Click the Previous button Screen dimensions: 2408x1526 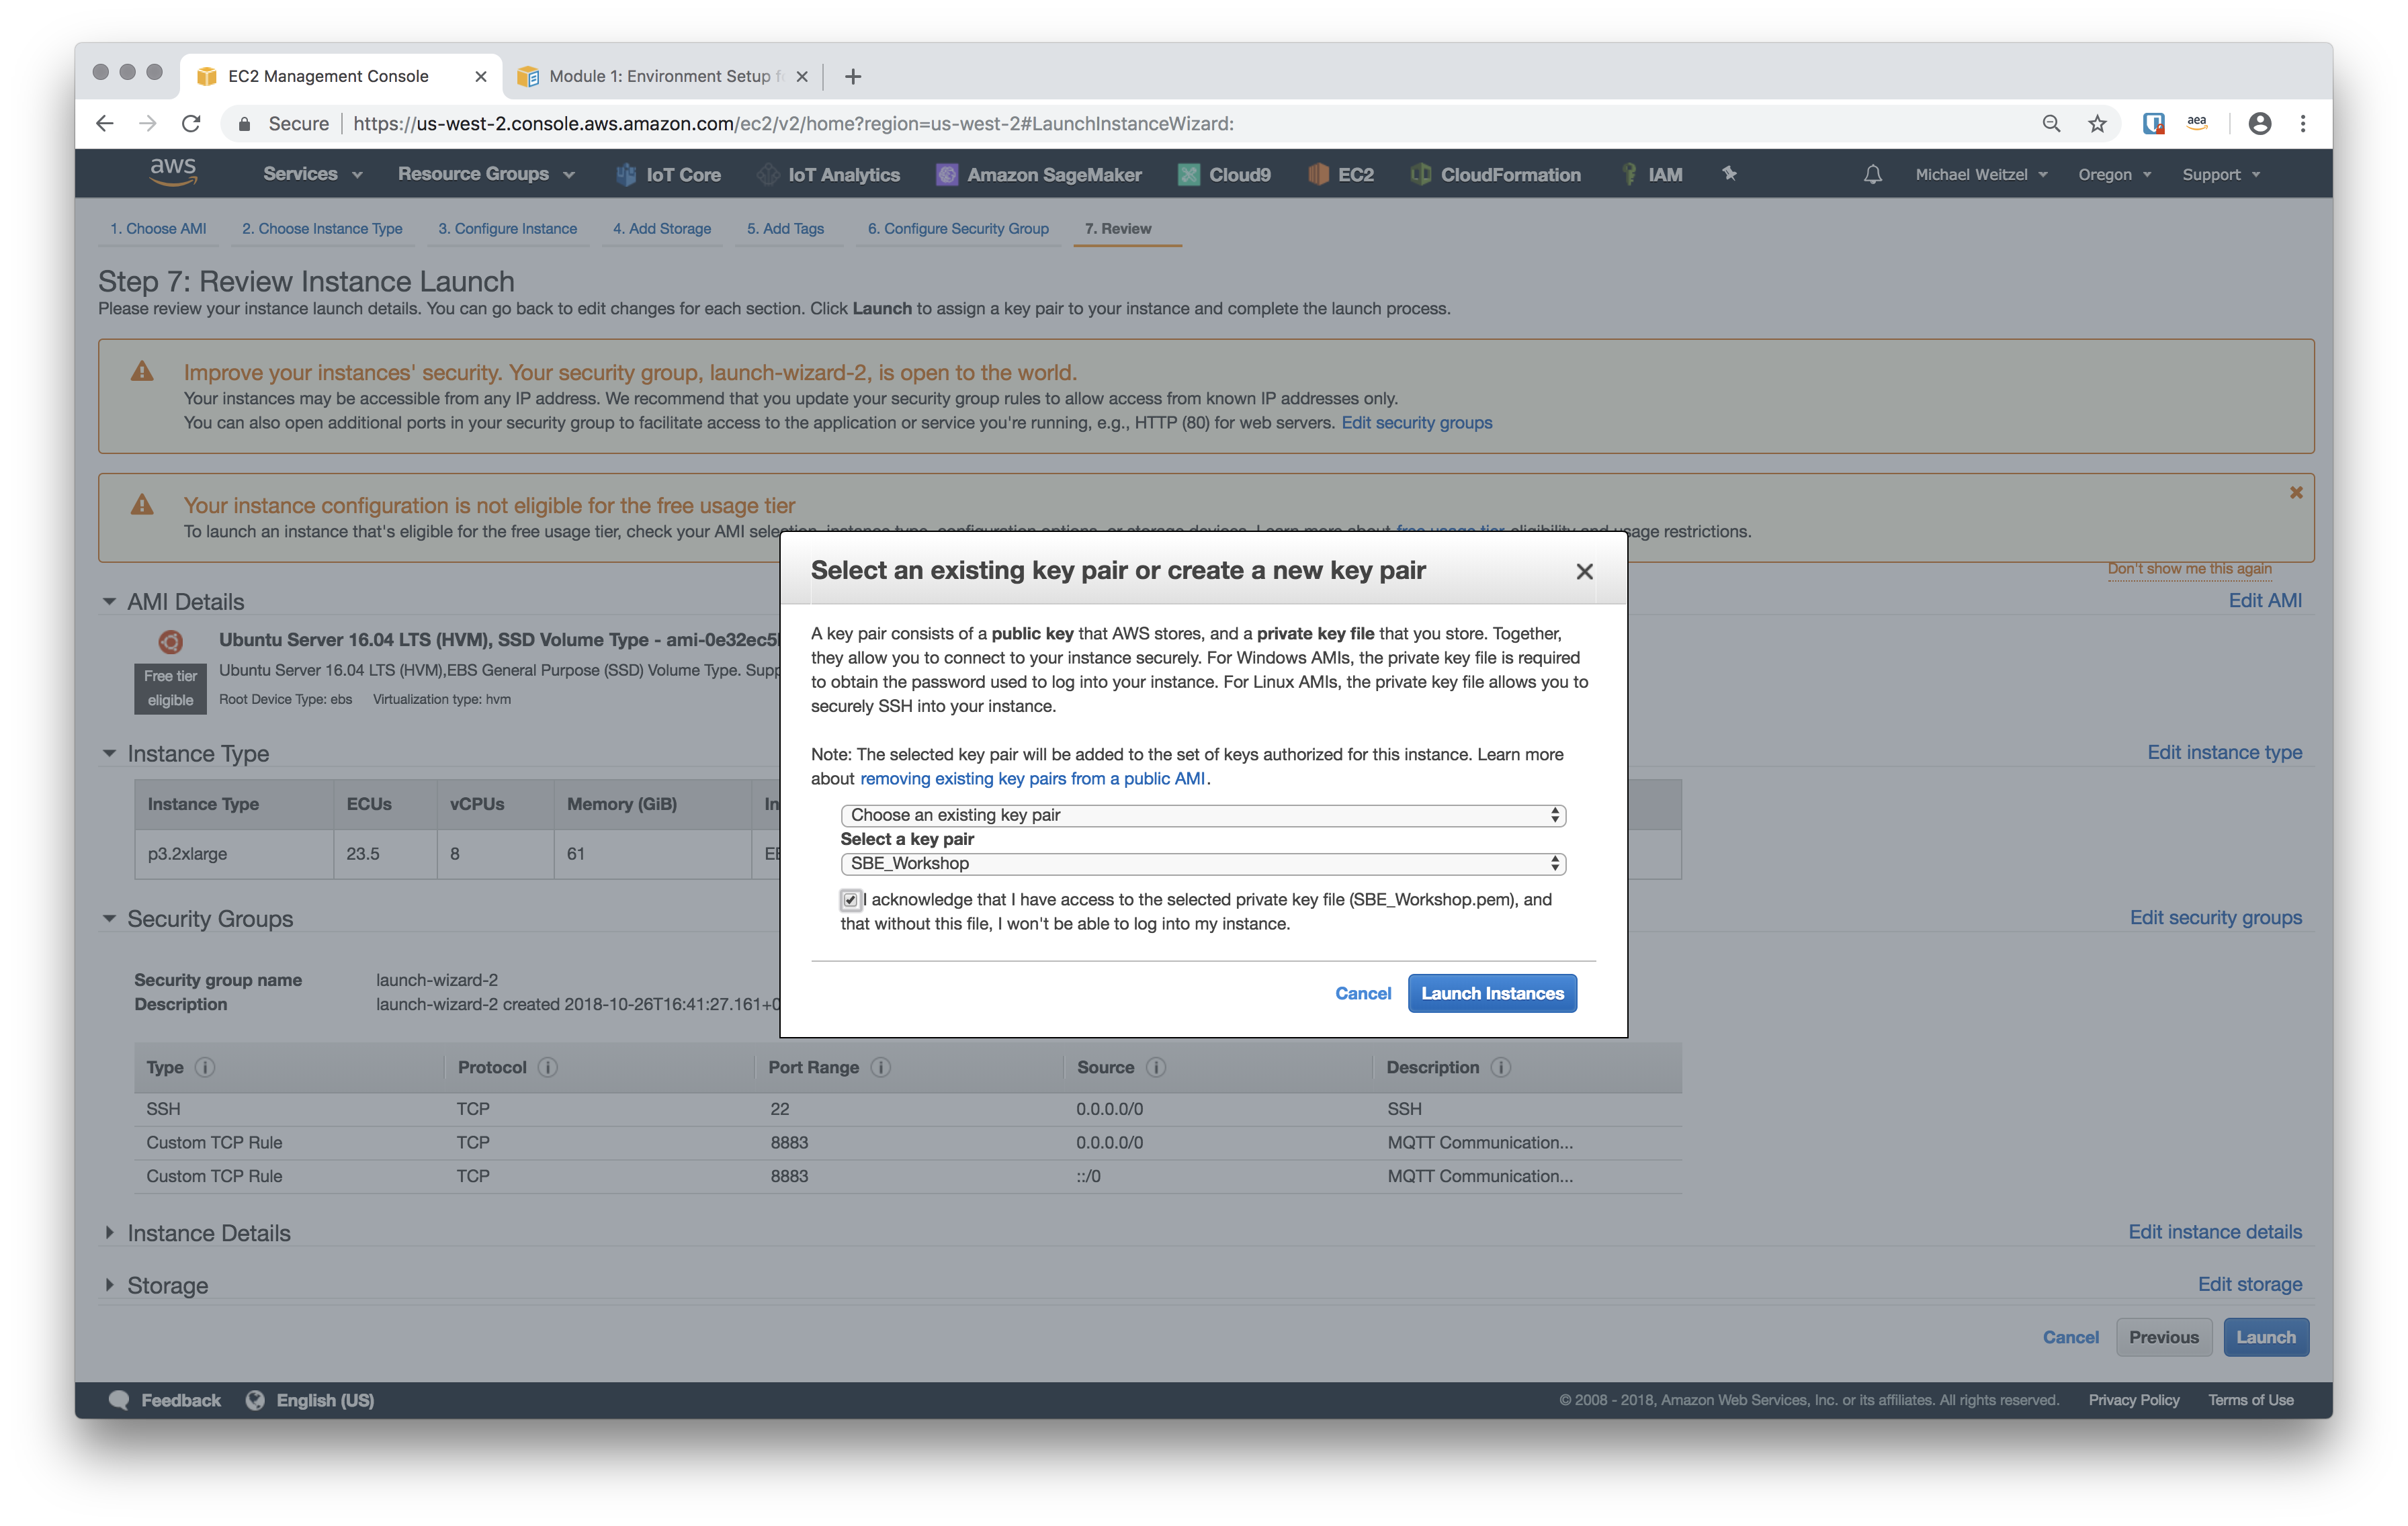pos(2163,1337)
